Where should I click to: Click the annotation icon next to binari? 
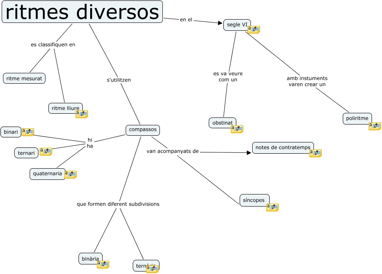[x=28, y=132]
